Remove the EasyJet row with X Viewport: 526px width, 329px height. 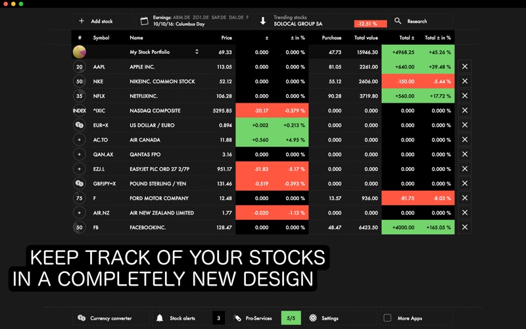pos(465,169)
